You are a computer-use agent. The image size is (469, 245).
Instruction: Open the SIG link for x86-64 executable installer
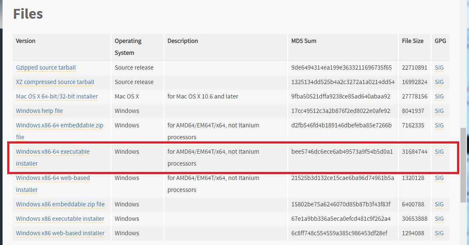coord(439,152)
